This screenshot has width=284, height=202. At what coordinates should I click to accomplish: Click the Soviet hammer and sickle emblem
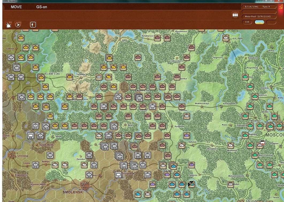tap(281, 7)
